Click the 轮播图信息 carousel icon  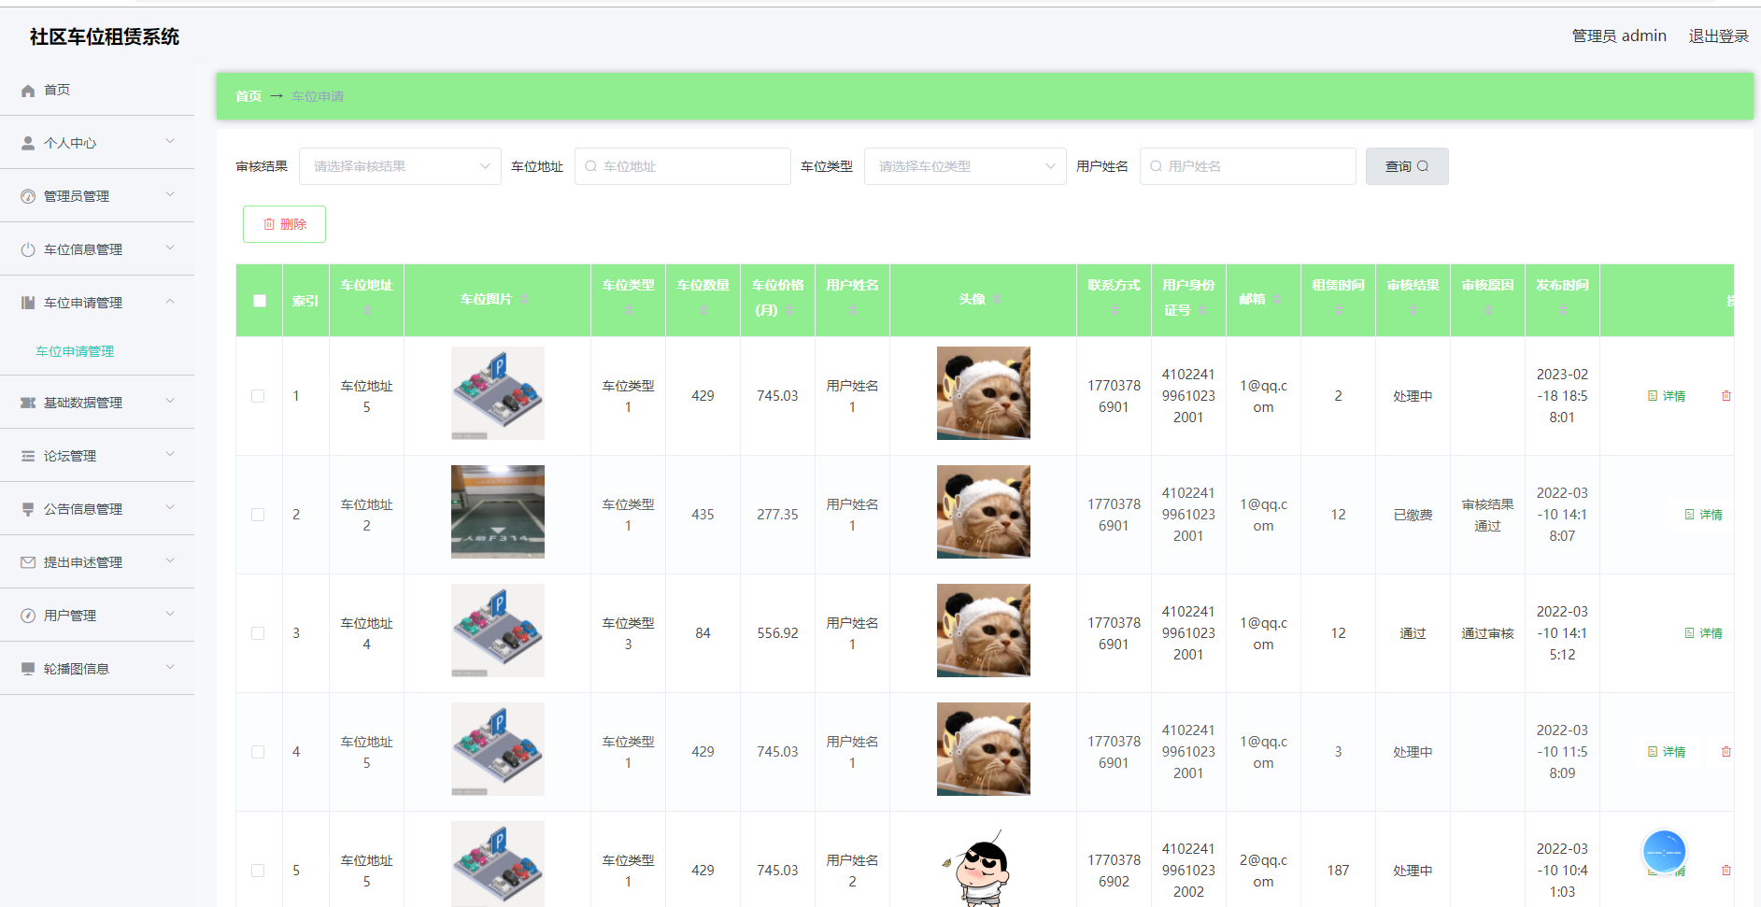(x=27, y=668)
